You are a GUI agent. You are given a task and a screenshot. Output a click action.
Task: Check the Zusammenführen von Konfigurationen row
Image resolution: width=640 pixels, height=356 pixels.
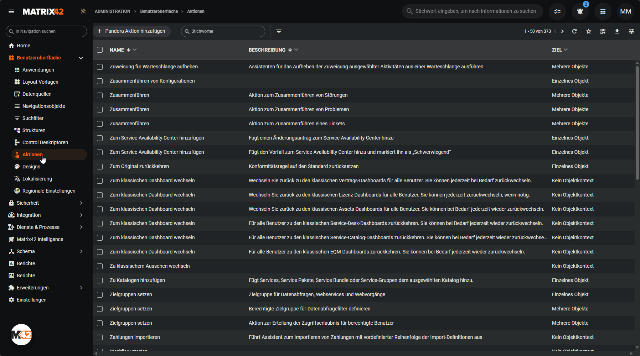(x=100, y=81)
